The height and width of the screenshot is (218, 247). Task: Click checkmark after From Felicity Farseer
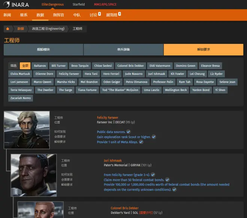[153, 175]
